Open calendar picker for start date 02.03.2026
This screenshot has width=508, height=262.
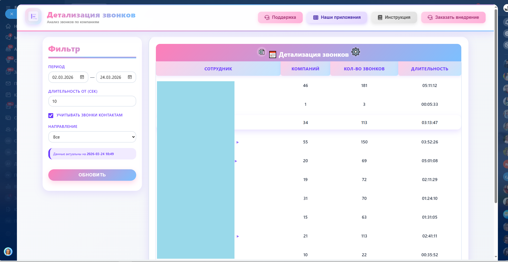82,77
